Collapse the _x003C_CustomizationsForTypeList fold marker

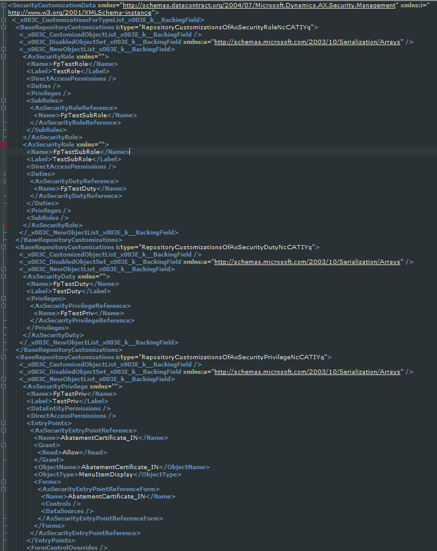click(3, 20)
